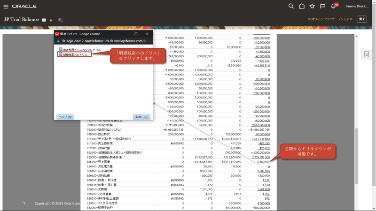
Task: Open the comments icon beside the title
Action: (x=61, y=20)
